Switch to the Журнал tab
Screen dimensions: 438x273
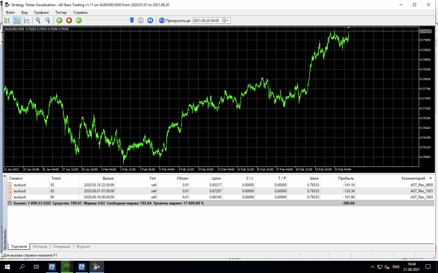point(83,247)
